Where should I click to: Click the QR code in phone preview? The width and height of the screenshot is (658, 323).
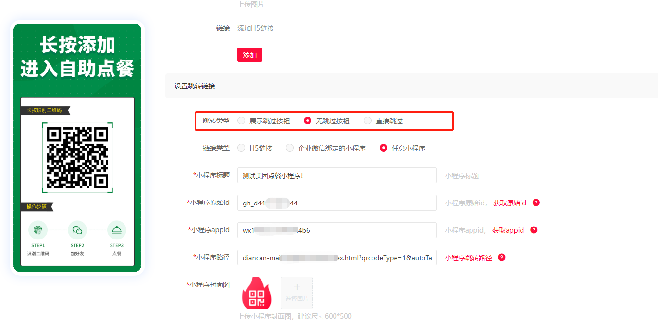point(77,157)
